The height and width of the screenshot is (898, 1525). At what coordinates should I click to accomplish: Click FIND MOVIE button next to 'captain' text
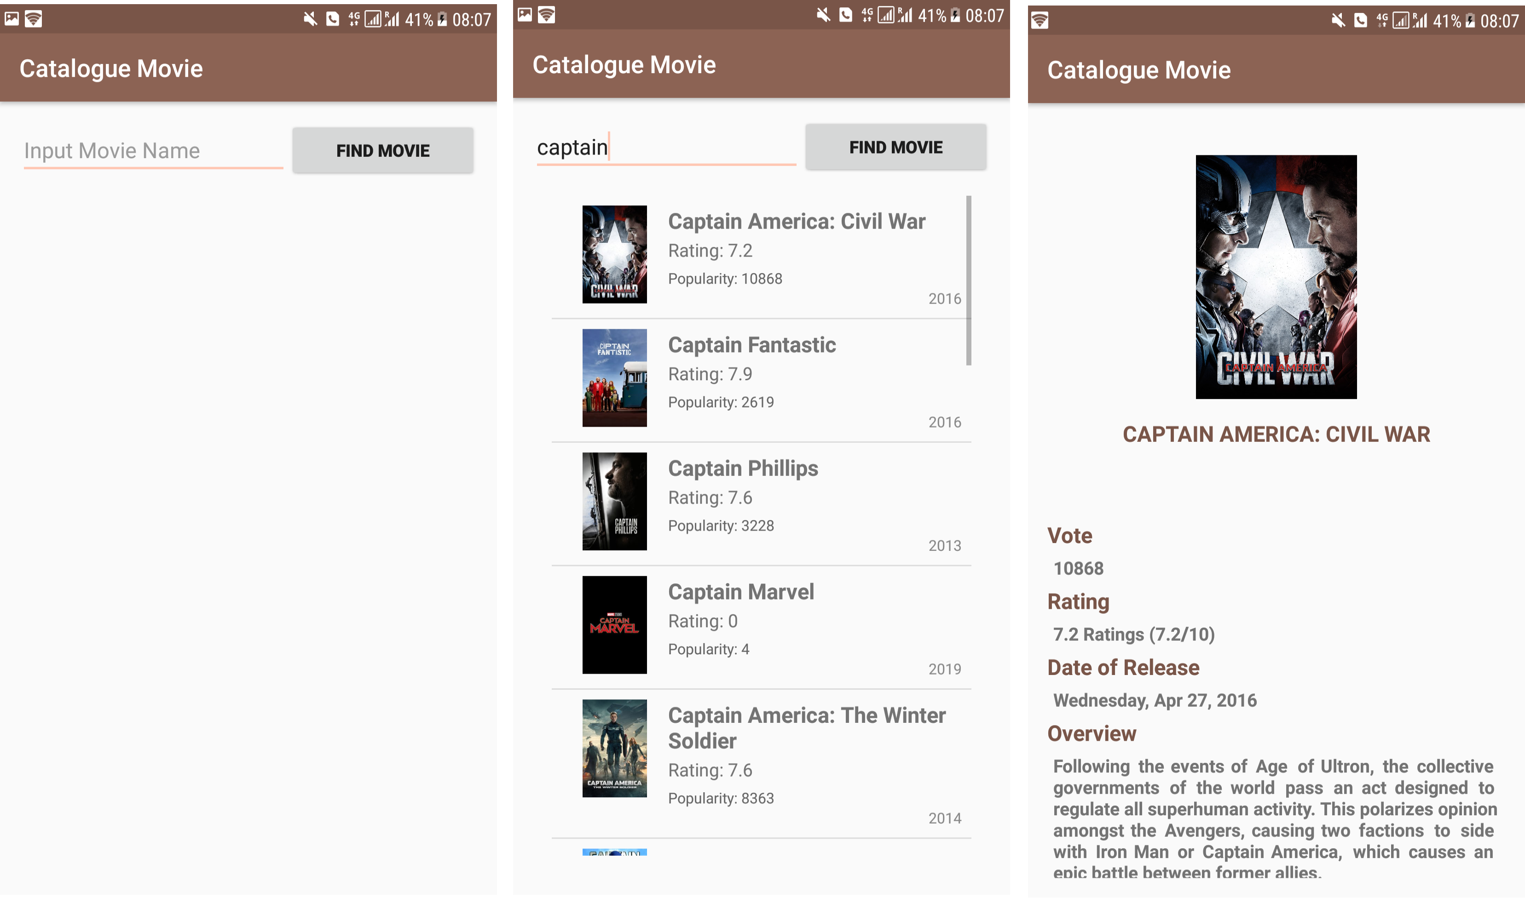[x=895, y=147]
